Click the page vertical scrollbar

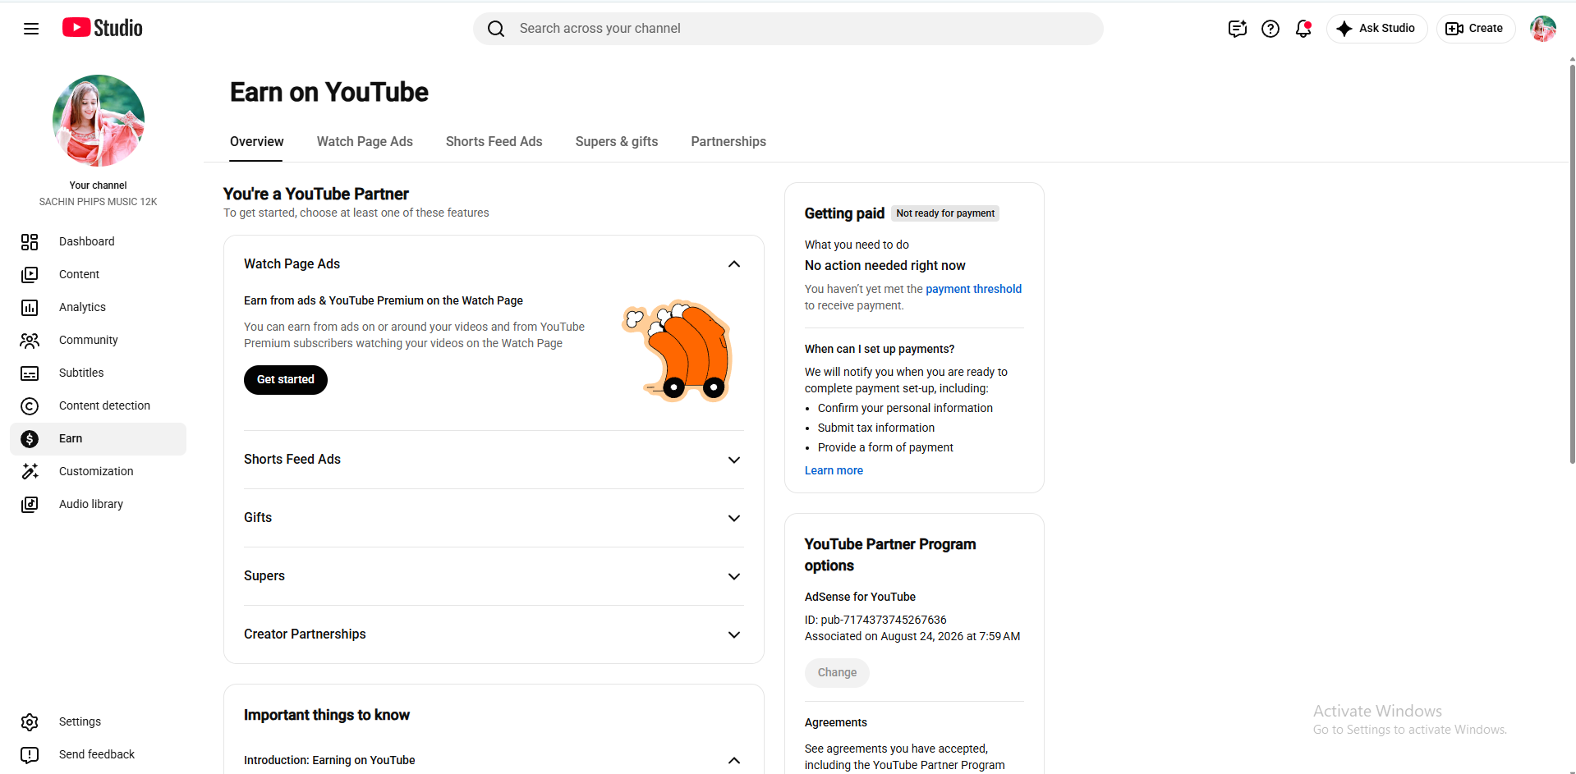tap(1572, 263)
